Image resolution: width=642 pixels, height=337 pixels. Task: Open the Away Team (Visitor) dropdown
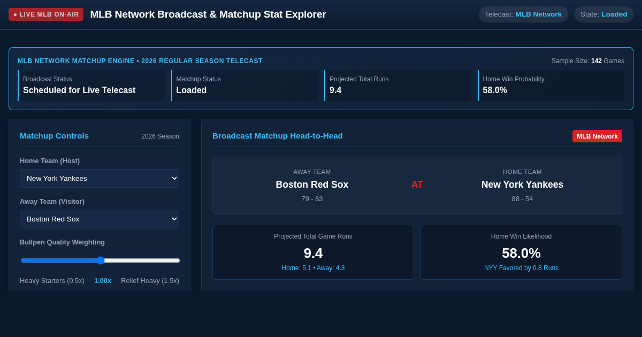coord(100,219)
